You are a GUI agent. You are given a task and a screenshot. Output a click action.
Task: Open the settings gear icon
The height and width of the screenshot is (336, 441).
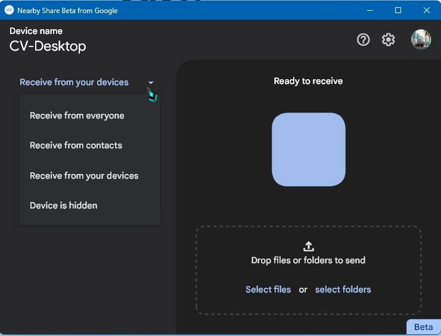(x=389, y=40)
